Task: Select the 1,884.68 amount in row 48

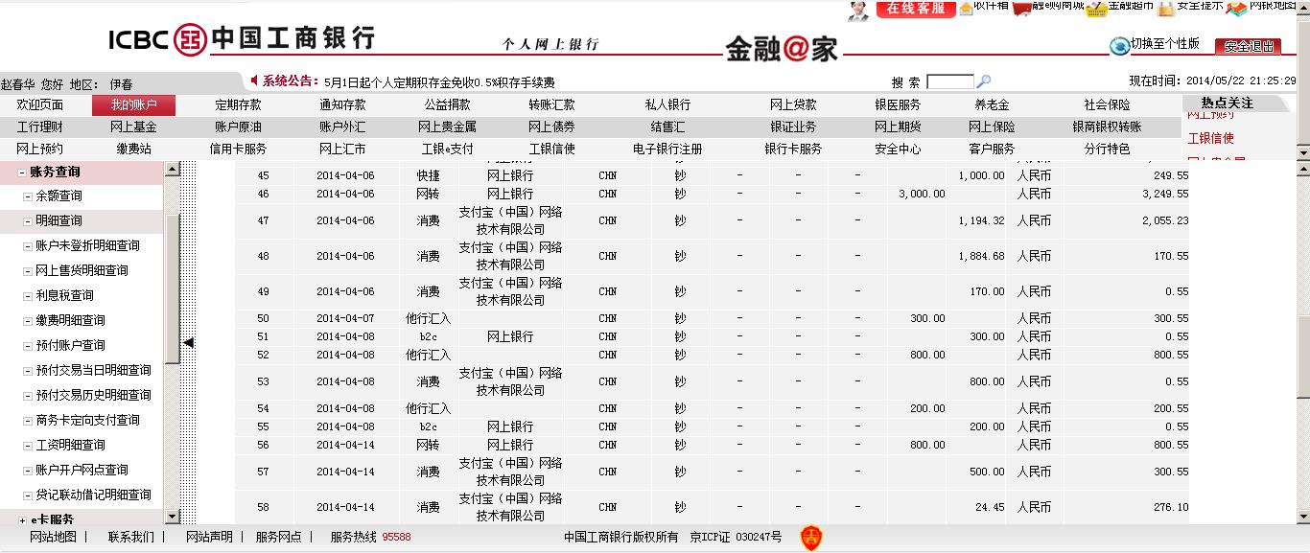Action: pos(981,256)
